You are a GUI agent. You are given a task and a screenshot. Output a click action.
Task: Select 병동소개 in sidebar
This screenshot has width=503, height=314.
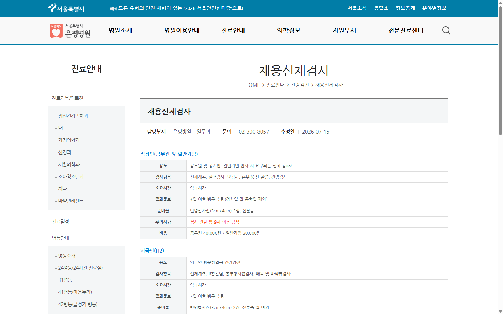point(67,256)
